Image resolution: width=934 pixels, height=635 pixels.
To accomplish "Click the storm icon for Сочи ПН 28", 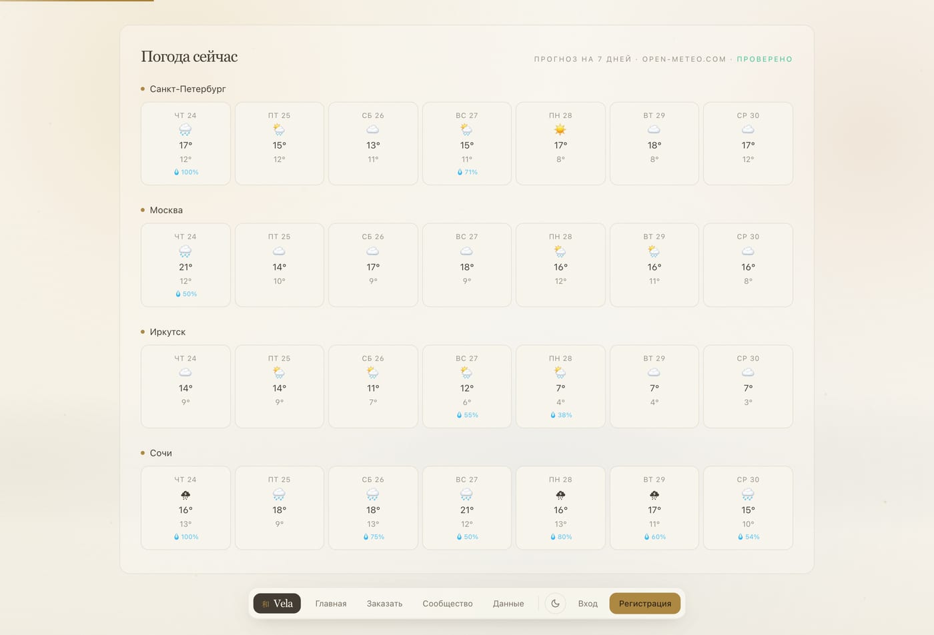I will [x=560, y=494].
